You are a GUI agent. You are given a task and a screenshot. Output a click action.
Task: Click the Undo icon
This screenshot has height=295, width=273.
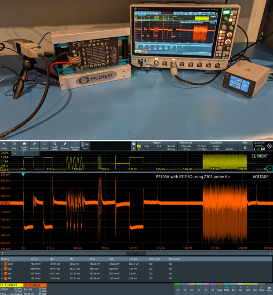(4, 145)
